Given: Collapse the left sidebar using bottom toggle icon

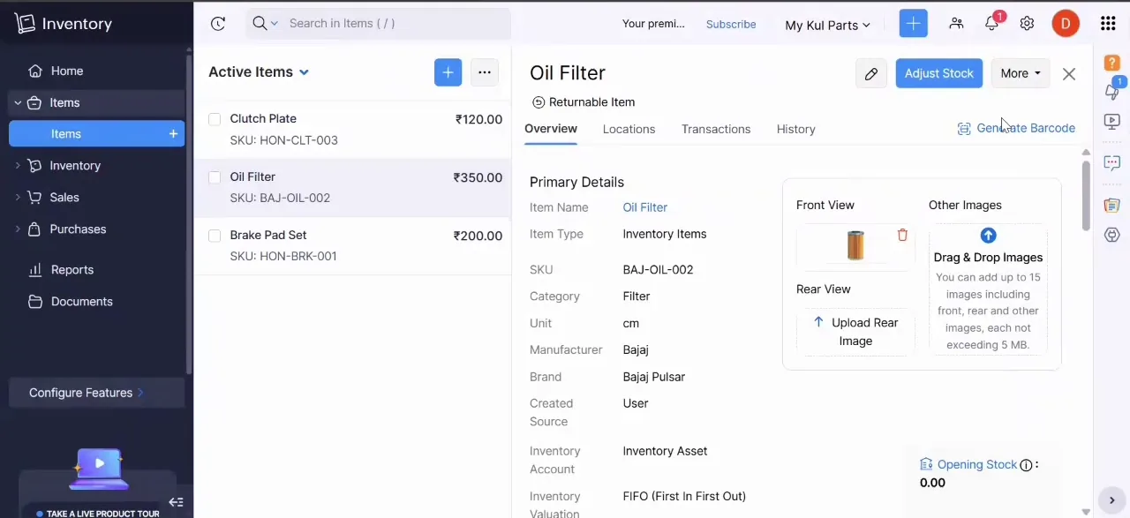Looking at the screenshot, I should (x=176, y=502).
